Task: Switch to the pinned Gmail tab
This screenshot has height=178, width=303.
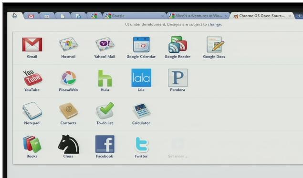Action: click(31, 16)
